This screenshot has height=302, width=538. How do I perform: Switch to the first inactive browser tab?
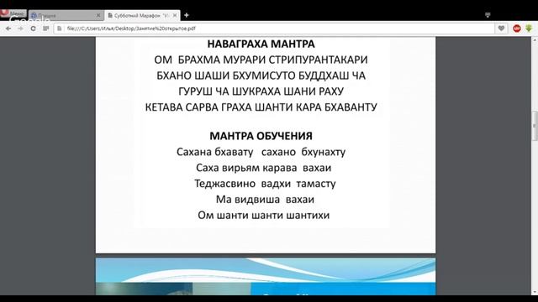tap(66, 15)
